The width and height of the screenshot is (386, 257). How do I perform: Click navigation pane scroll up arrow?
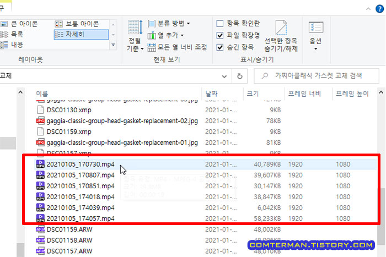[x=20, y=92]
